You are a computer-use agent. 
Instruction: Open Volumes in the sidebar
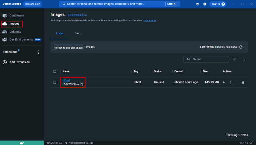click(12, 32)
